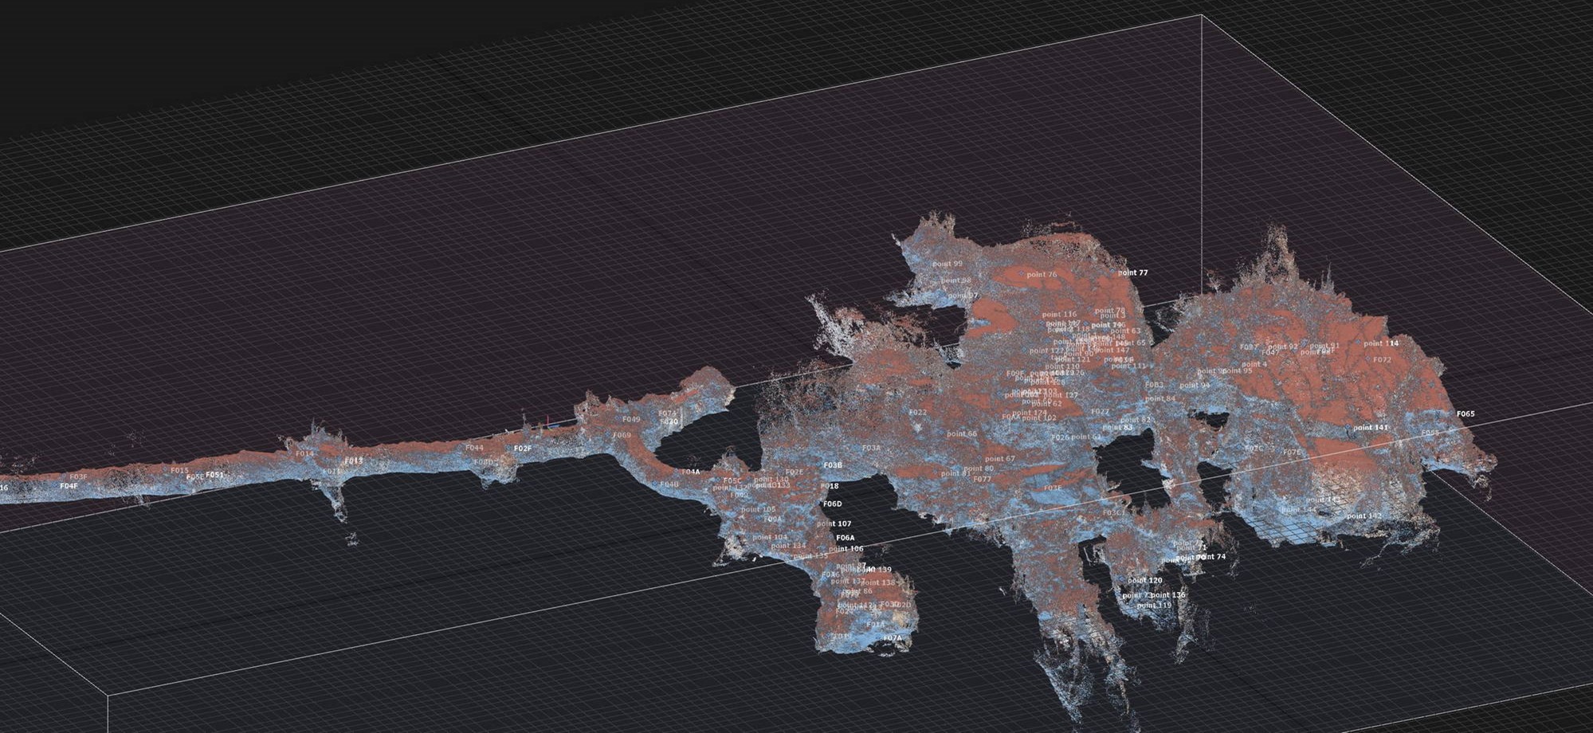1593x733 pixels.
Task: Select the F022 station label
Action: coord(917,413)
